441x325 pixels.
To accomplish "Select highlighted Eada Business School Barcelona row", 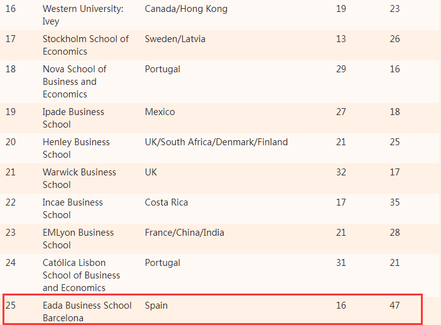I will tap(212, 309).
